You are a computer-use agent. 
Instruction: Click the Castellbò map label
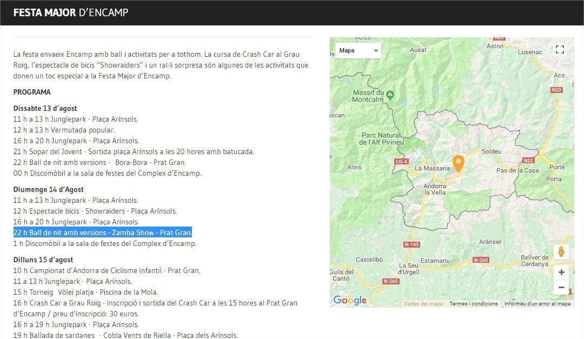coord(369,260)
